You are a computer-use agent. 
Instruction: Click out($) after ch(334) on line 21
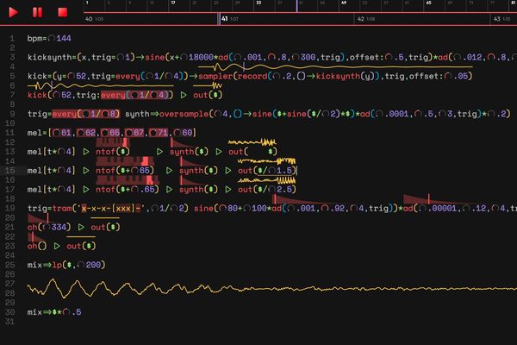105,227
